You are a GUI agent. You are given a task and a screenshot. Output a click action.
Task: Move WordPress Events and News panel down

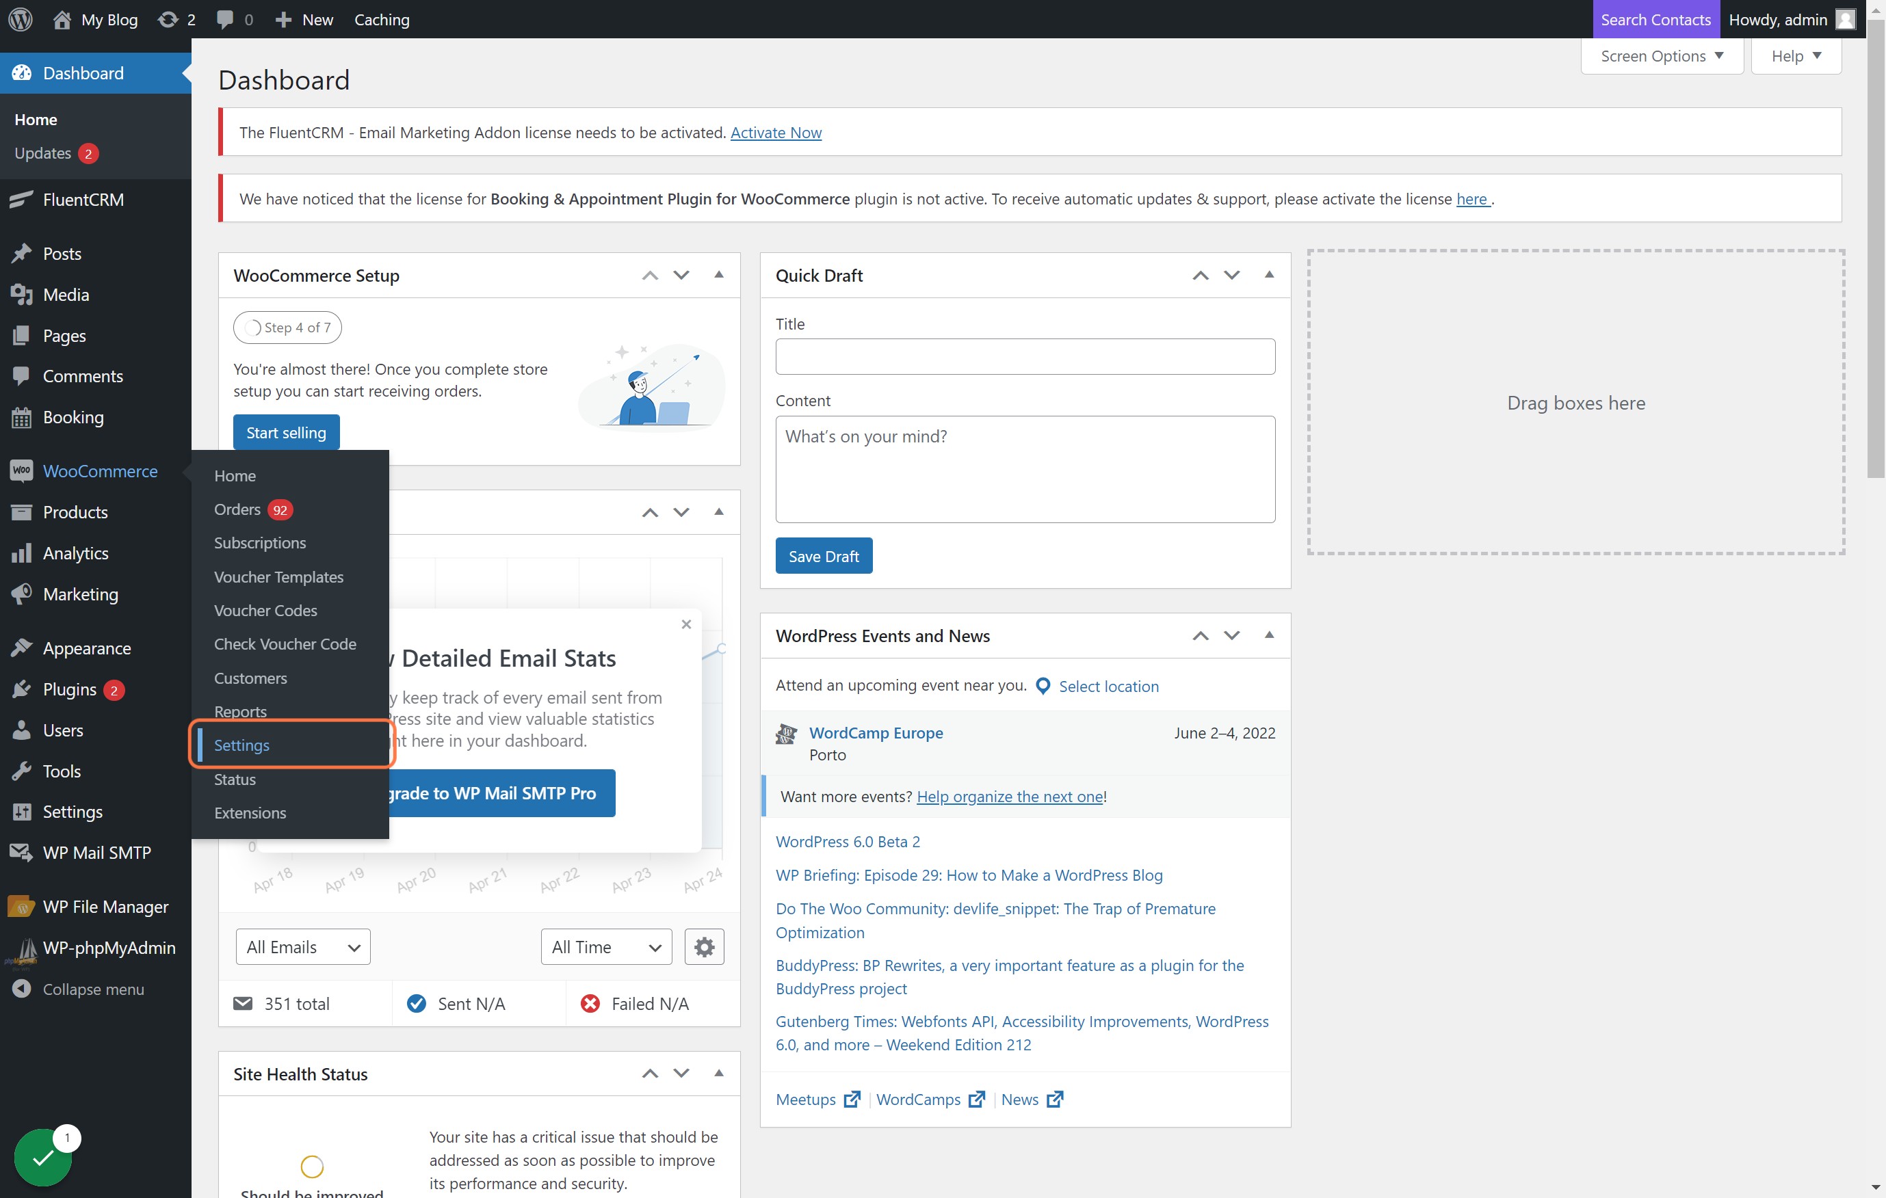point(1231,636)
